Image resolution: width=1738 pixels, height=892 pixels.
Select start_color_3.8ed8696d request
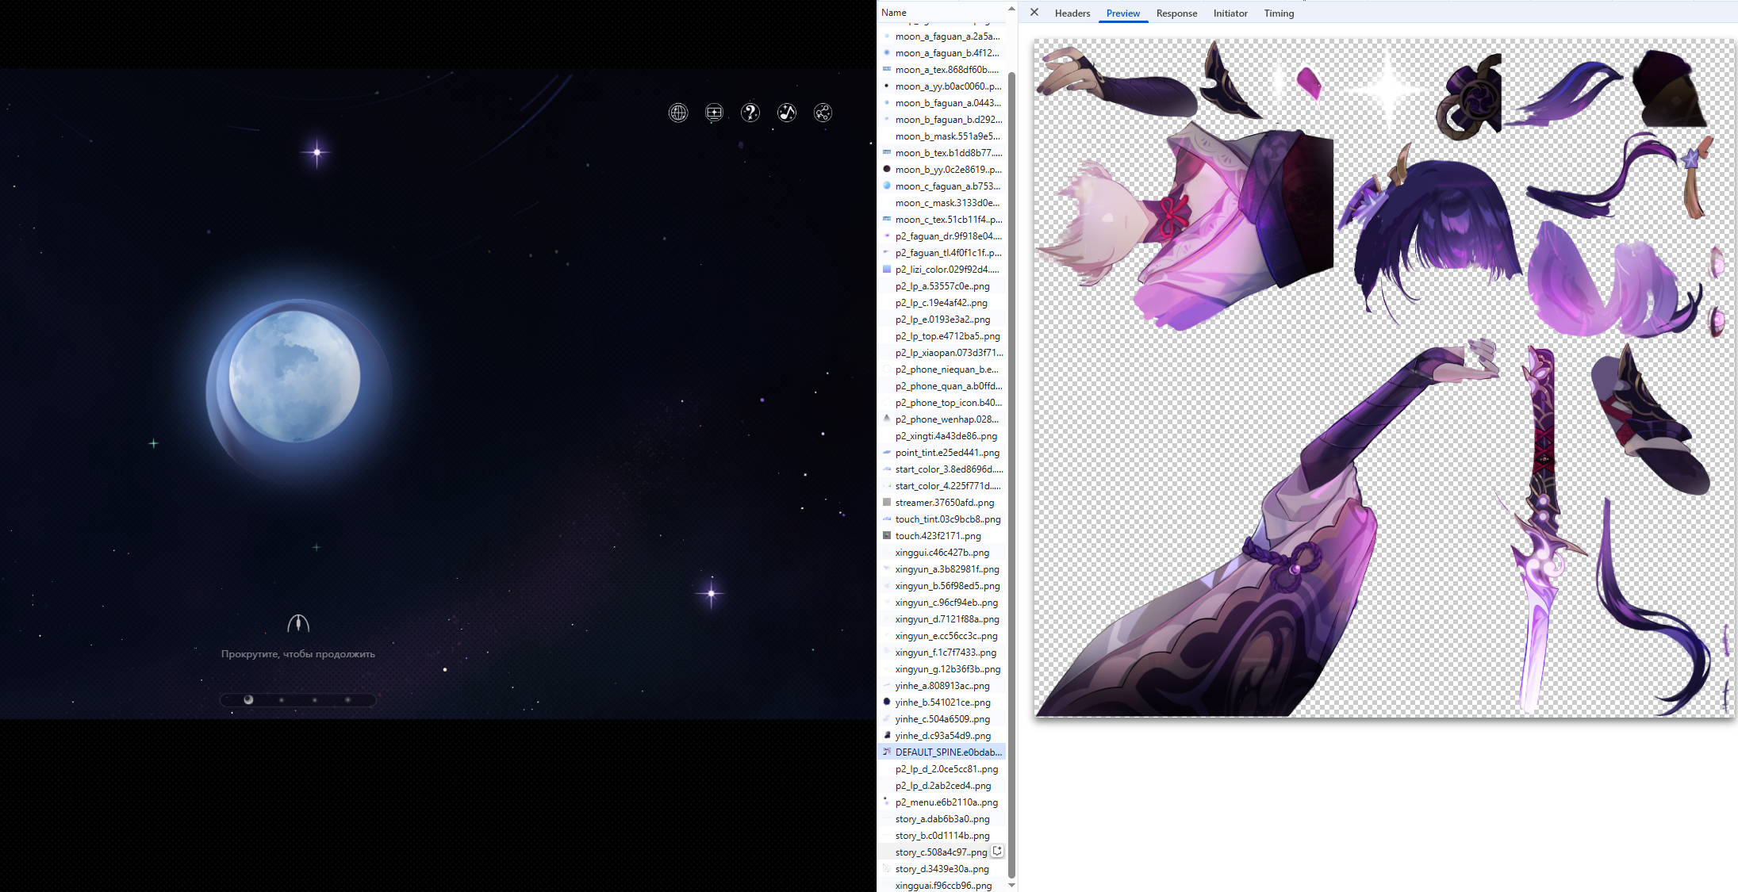pos(942,469)
